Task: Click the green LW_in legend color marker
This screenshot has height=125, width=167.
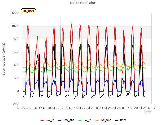Action: pos(80,120)
